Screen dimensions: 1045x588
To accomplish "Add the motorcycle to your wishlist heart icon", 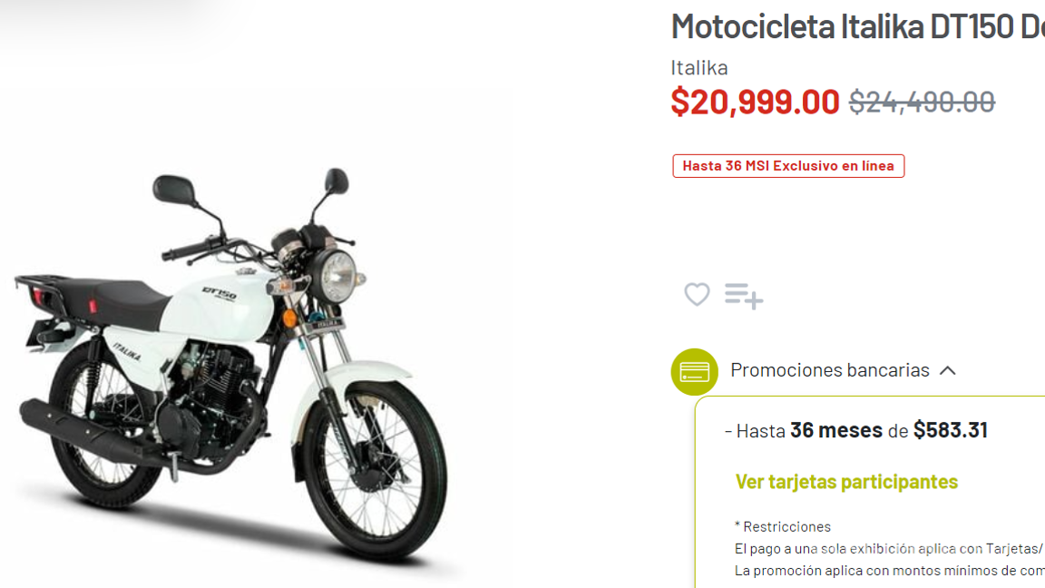I will pyautogui.click(x=696, y=295).
